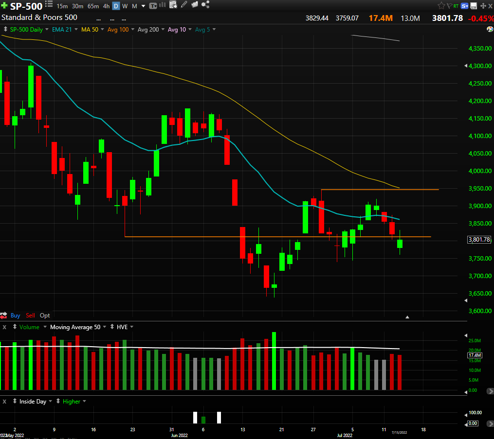The image size is (494, 439).
Task: Click the low value 3759.07
Action: 347,18
